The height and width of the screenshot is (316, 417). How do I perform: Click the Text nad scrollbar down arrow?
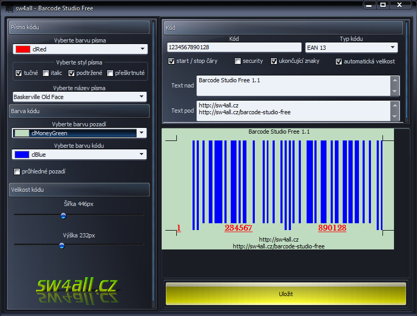[395, 91]
